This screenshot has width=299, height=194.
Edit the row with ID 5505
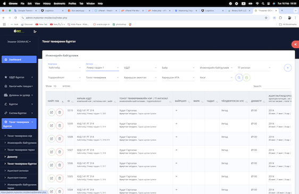pyautogui.click(x=52, y=178)
